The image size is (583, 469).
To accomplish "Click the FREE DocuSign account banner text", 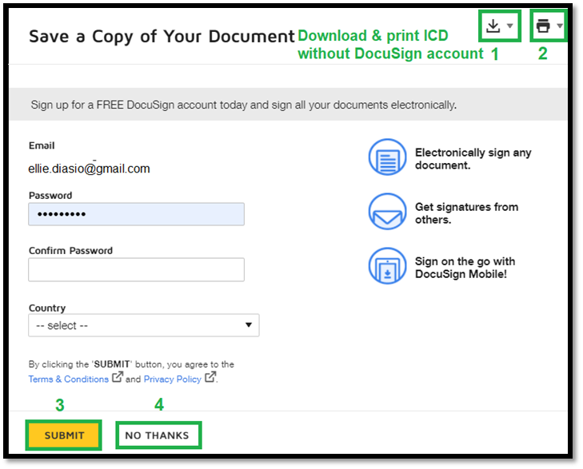I will [x=244, y=105].
